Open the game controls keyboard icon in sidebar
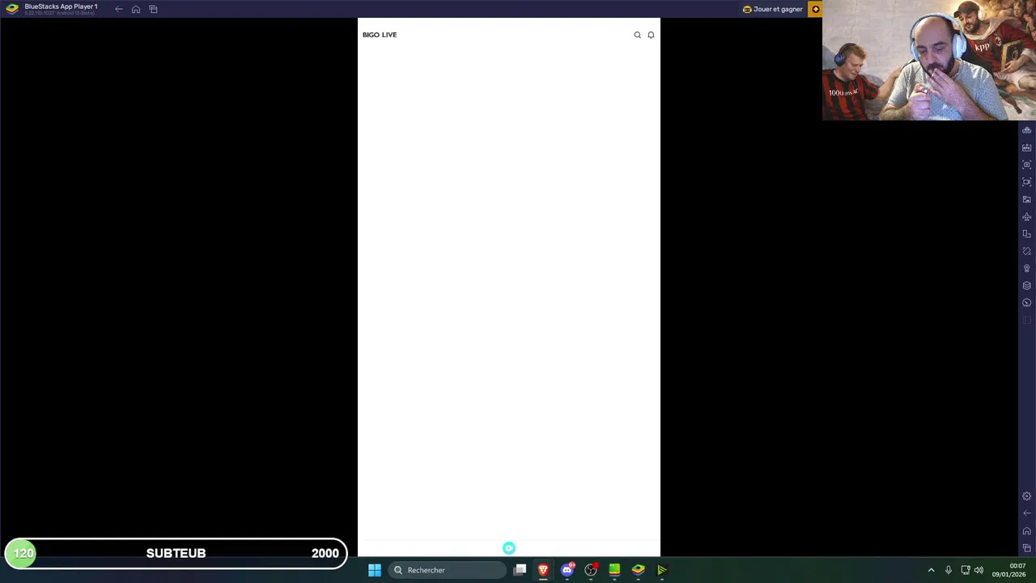The image size is (1036, 583). (x=1026, y=130)
